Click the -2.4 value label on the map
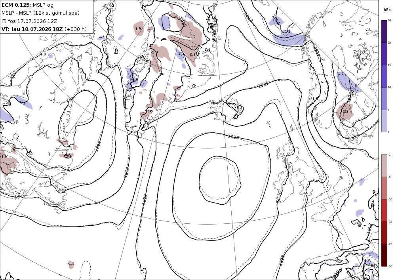The height and width of the screenshot is (280, 396). point(64,154)
